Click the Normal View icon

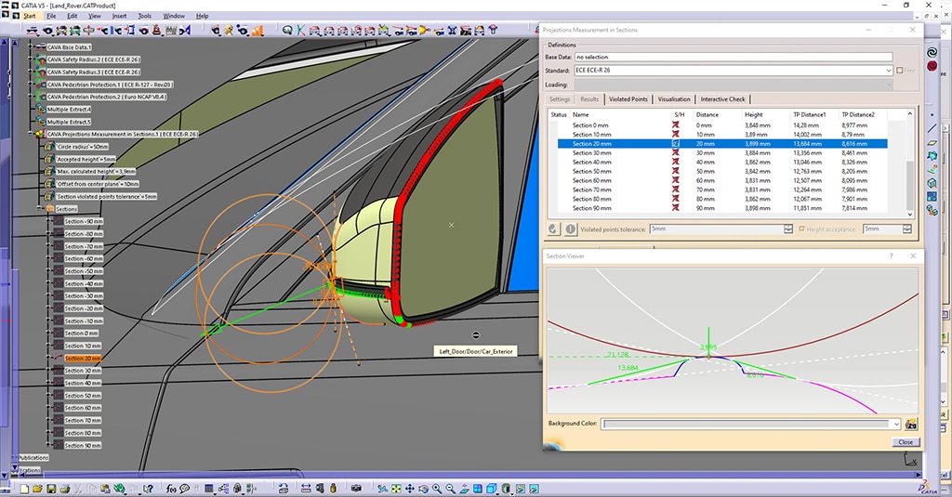coord(465,489)
